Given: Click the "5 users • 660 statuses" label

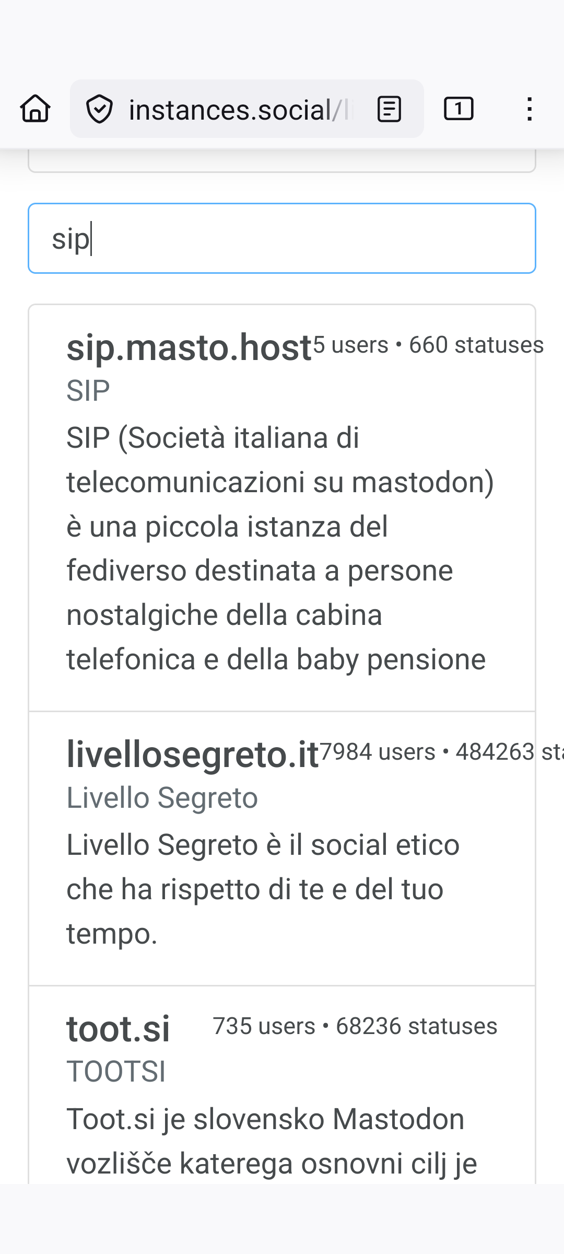Looking at the screenshot, I should click(x=428, y=345).
